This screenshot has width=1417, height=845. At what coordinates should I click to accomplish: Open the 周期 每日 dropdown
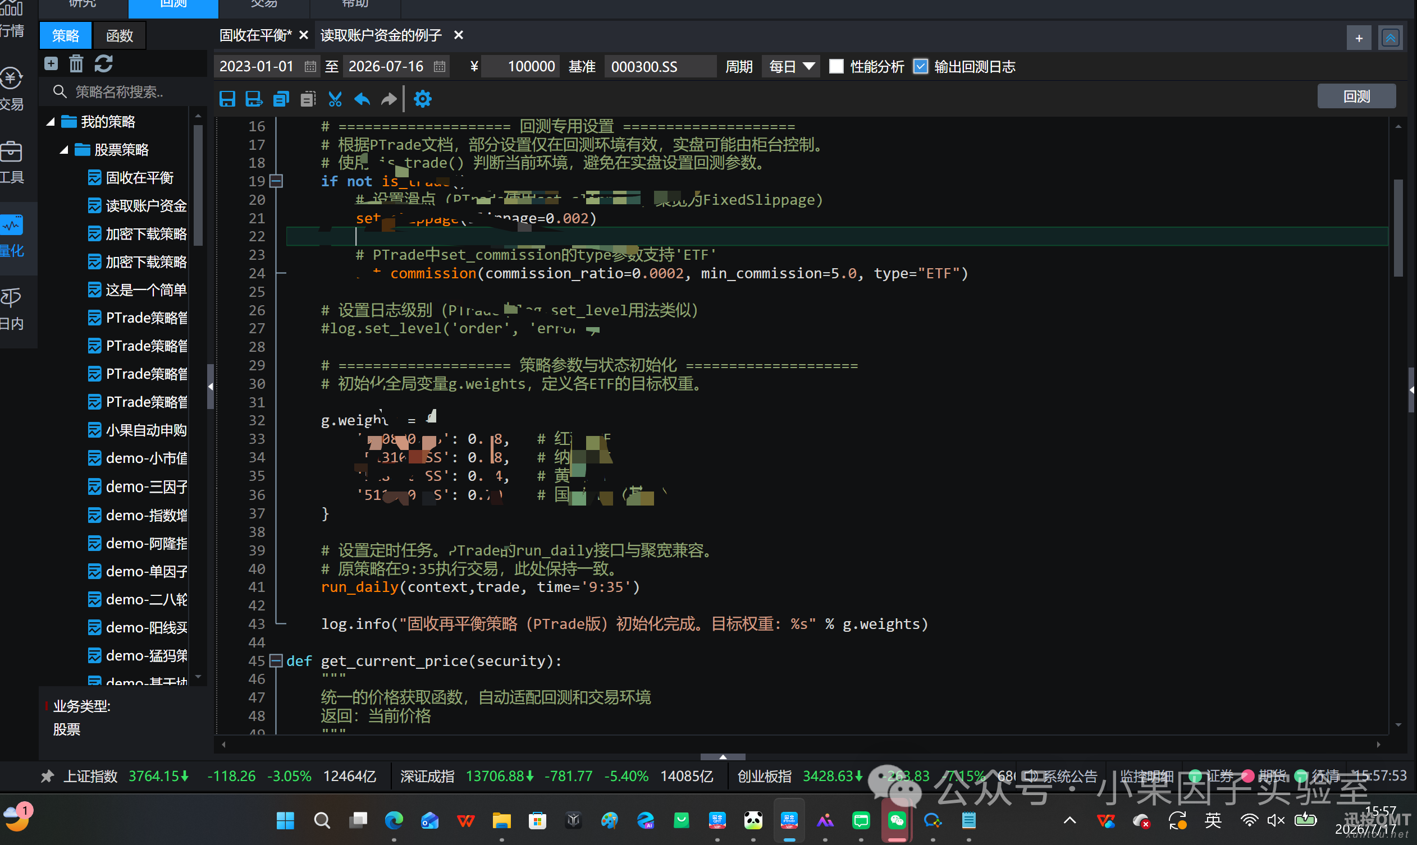click(791, 67)
